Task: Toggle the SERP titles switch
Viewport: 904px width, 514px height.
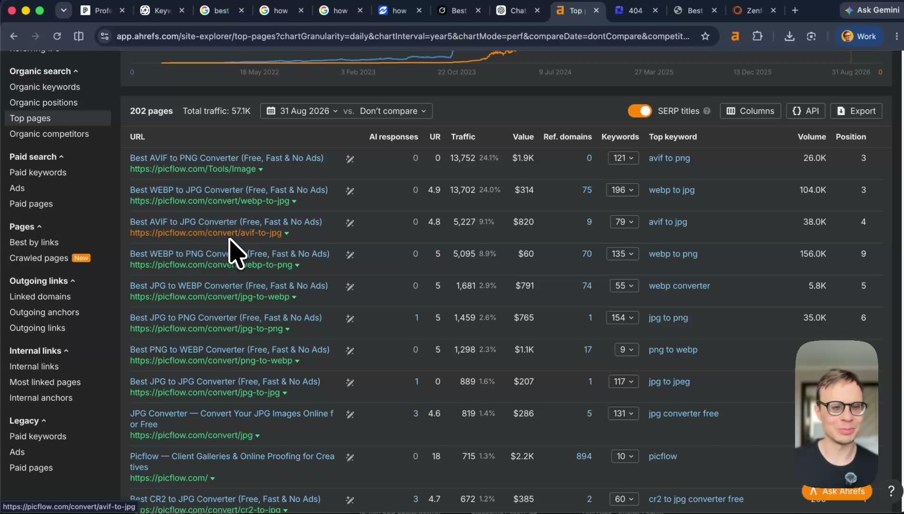Action: [x=639, y=111]
